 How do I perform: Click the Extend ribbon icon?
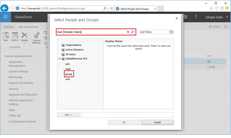click(x=15, y=36)
